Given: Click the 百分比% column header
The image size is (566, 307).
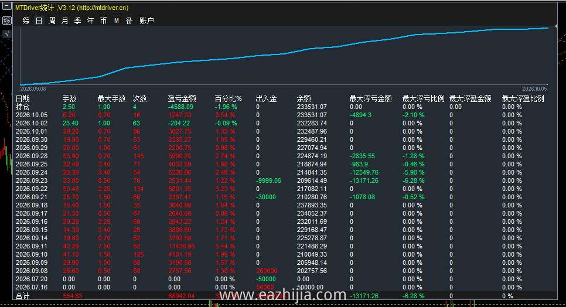Looking at the screenshot, I should tap(228, 98).
